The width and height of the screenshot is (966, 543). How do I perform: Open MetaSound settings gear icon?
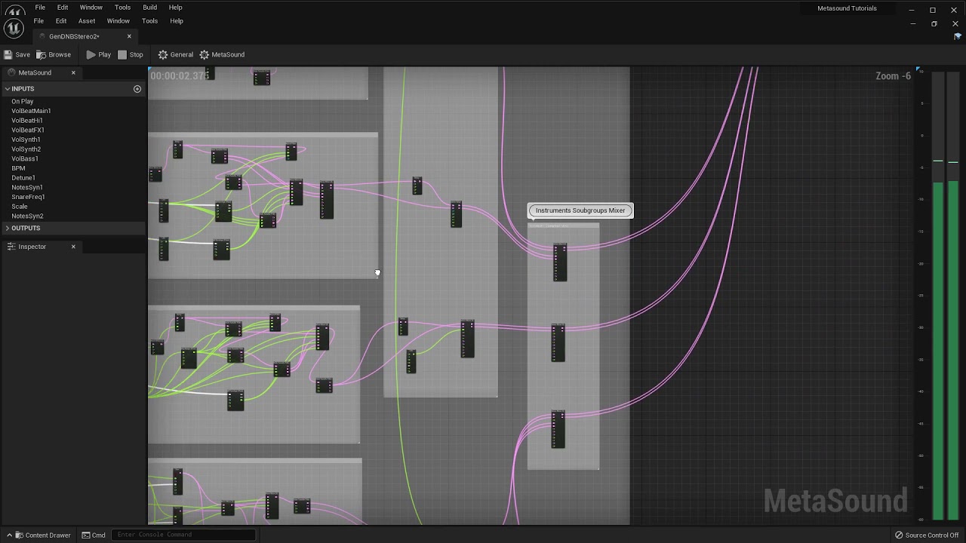[205, 54]
